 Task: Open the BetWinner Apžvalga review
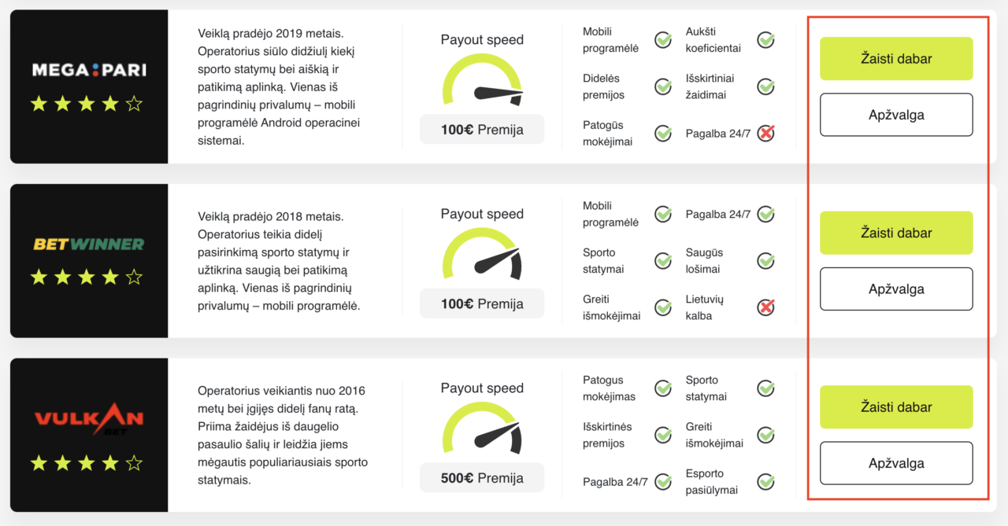(x=896, y=289)
